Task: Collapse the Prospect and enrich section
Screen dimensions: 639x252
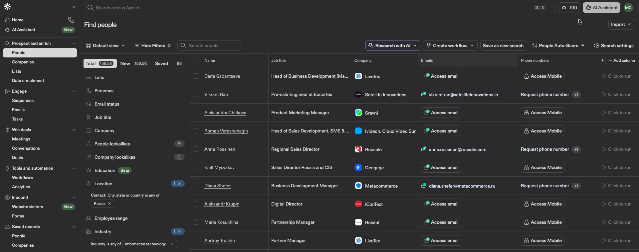Action: click(x=74, y=43)
